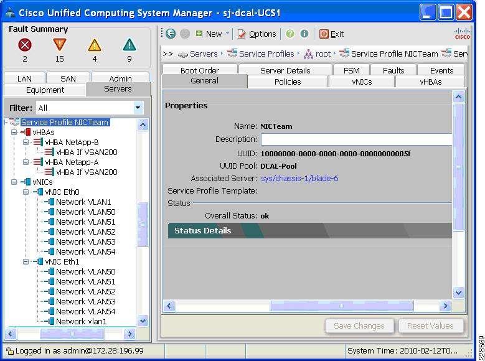Go back with the green arrow button
Screen dimensions: 485x361
tap(171, 34)
